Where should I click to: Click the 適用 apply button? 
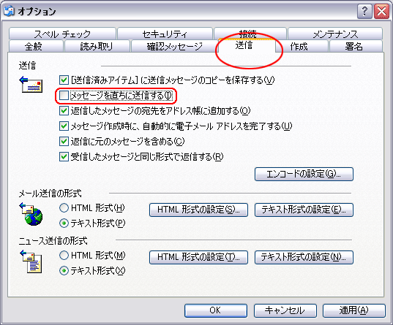pos(354,310)
